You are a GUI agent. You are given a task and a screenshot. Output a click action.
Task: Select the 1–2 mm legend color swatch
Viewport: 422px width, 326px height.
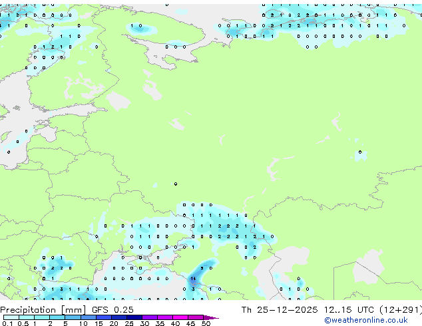[42, 317]
